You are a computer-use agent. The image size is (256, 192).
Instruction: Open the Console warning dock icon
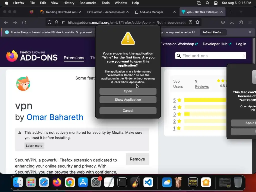(x=193, y=182)
